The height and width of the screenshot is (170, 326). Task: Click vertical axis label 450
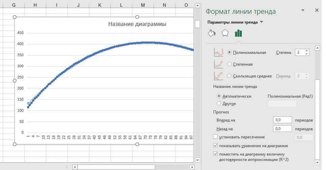click(20, 33)
